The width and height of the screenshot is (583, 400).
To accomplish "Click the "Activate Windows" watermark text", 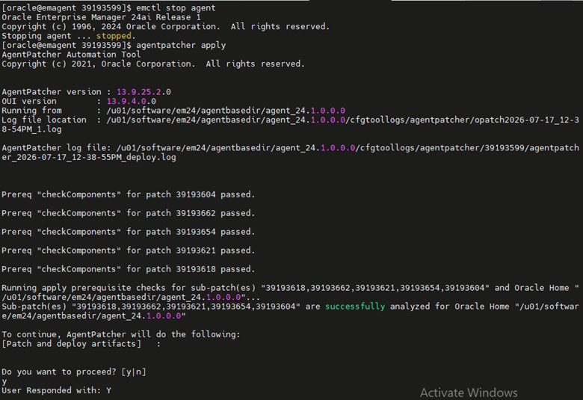I will pos(469,393).
